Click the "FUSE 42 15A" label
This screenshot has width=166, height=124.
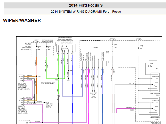[49, 48]
